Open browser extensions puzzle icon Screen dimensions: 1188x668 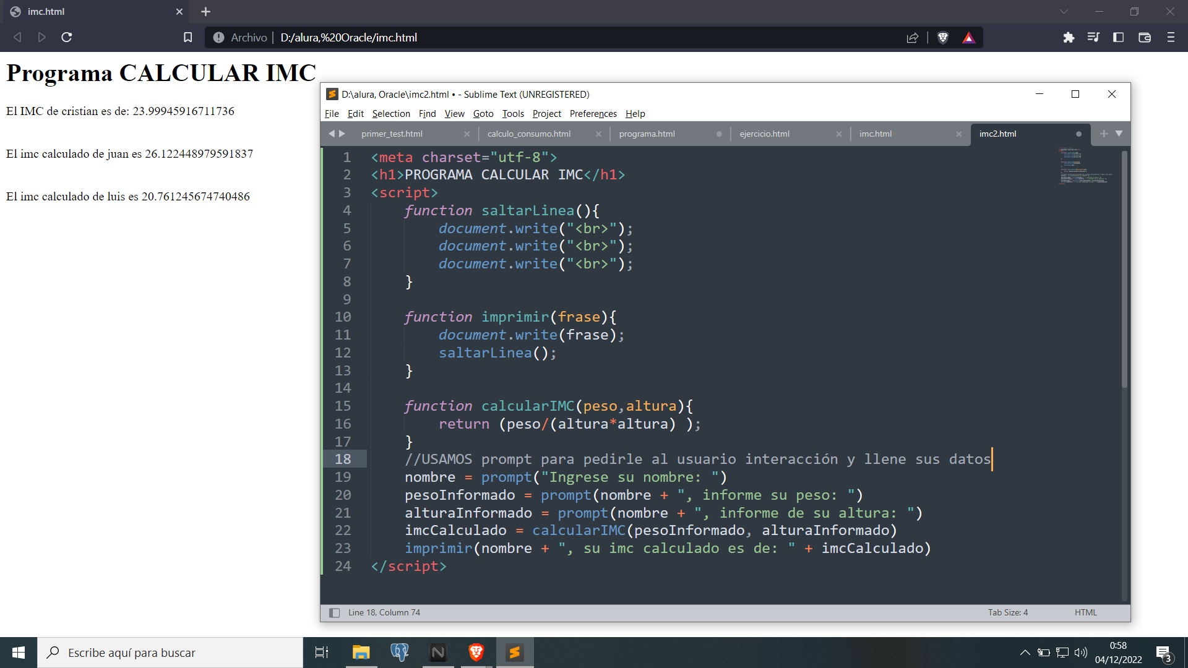pyautogui.click(x=1069, y=38)
